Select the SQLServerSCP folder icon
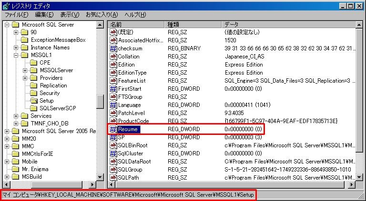The height and width of the screenshot is (201, 366). 34,108
